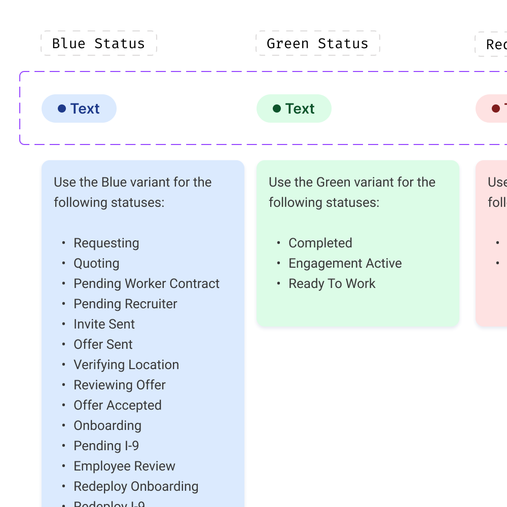Click 'Ready To Work' list item
This screenshot has width=507, height=507.
point(332,283)
